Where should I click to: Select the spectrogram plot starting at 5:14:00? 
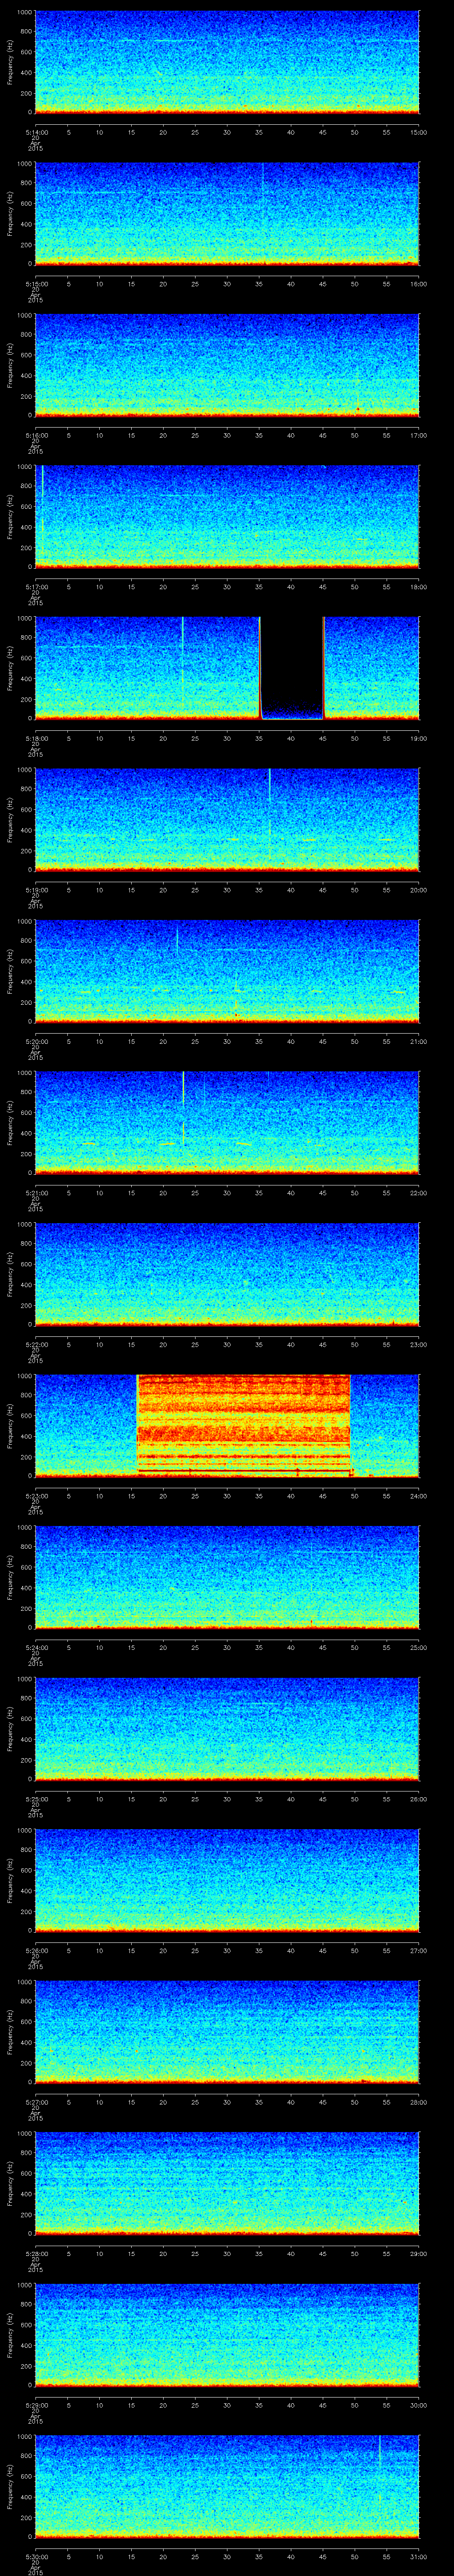(227, 62)
